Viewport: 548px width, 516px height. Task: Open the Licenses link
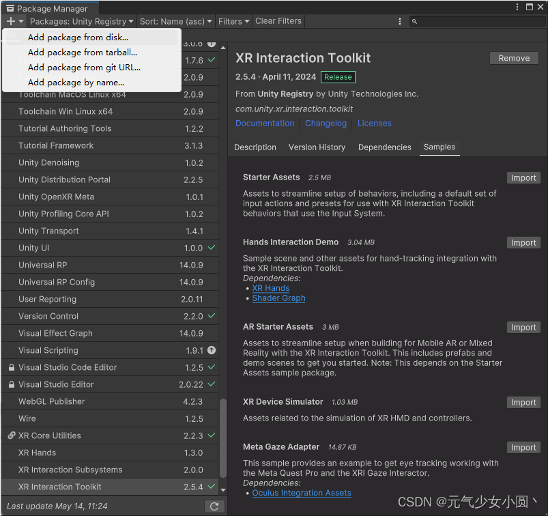coord(374,124)
